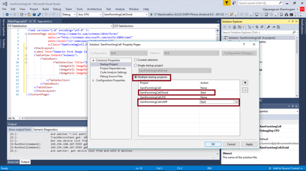Expand the Configuration Properties tree node
This screenshot has height=171, width=306.
tap(93, 81)
